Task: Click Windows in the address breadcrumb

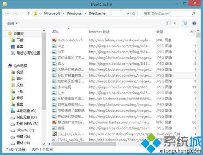Action: tap(74, 13)
